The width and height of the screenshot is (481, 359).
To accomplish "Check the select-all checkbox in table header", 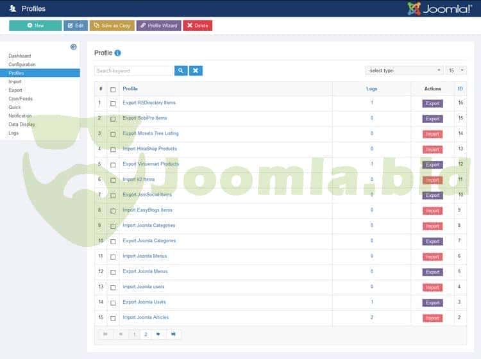I will [113, 89].
